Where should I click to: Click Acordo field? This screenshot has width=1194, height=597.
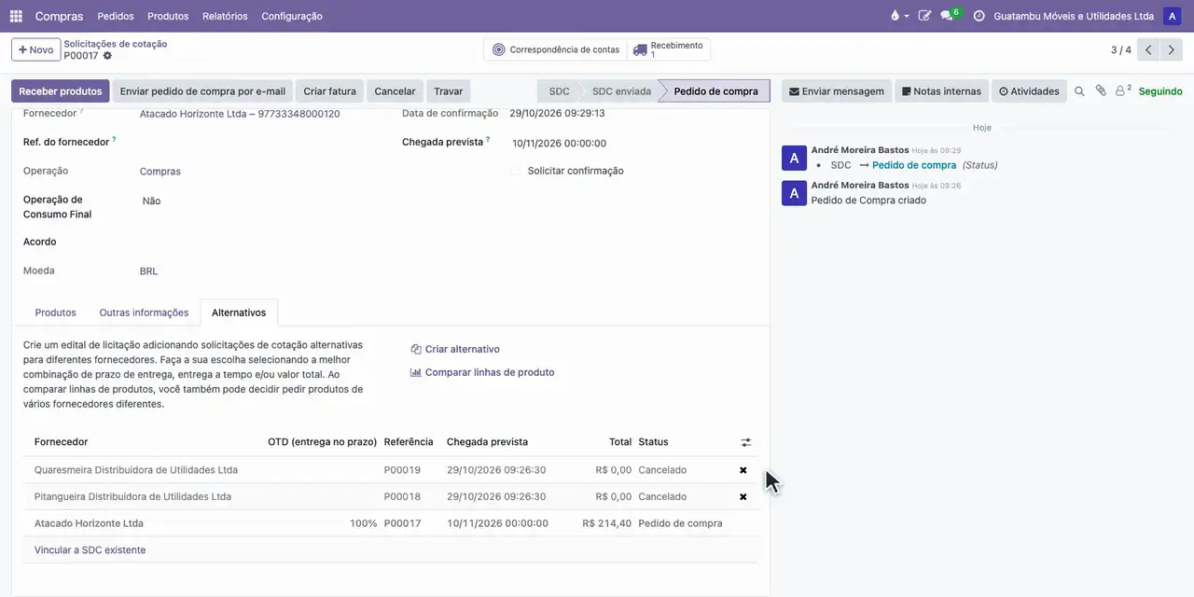point(257,243)
